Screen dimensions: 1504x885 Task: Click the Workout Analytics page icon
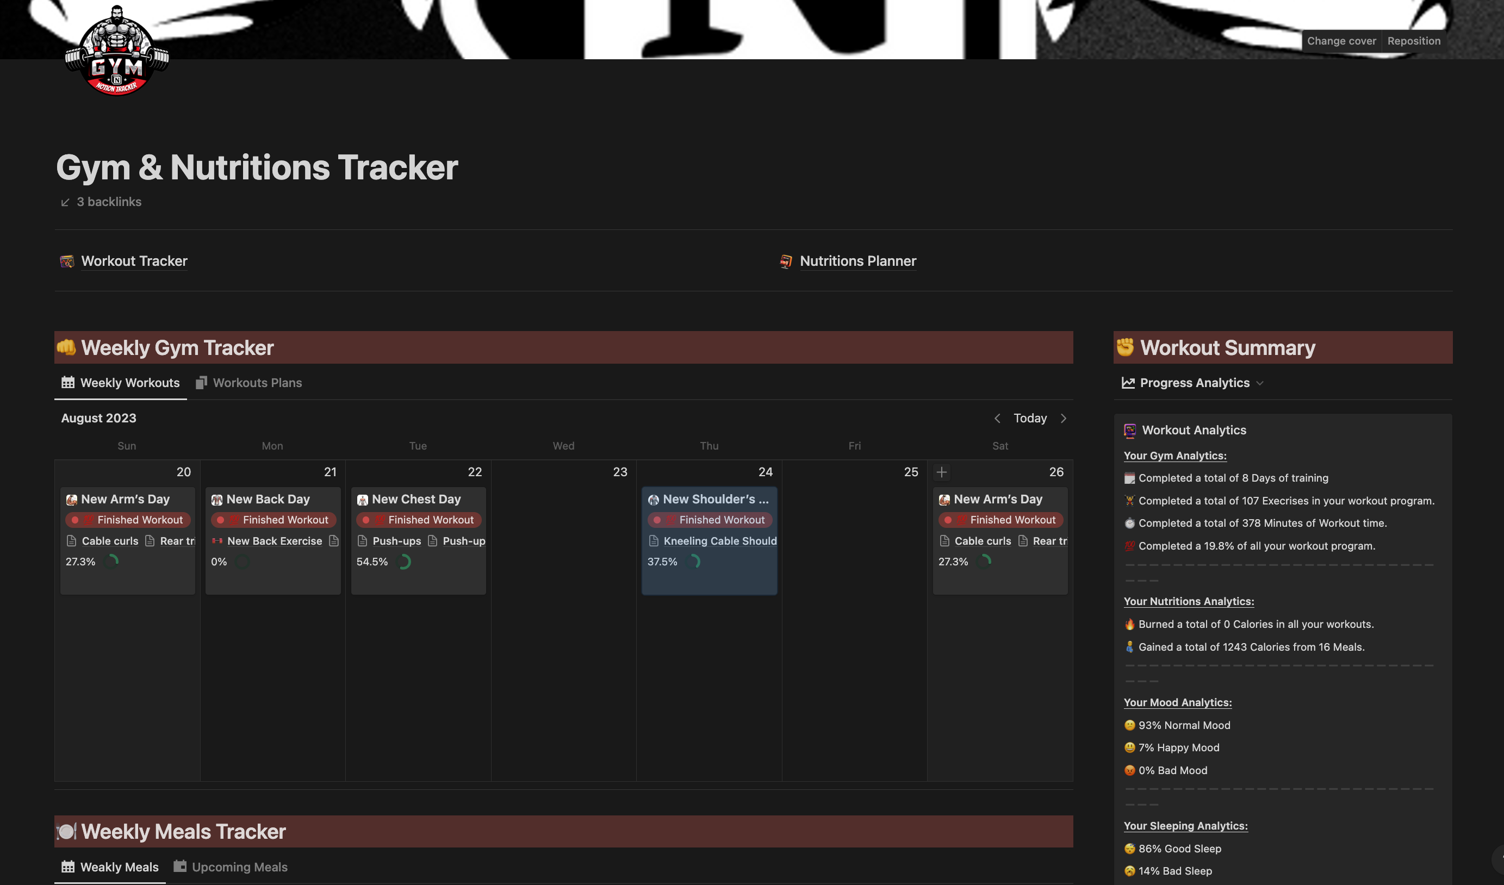pyautogui.click(x=1129, y=430)
